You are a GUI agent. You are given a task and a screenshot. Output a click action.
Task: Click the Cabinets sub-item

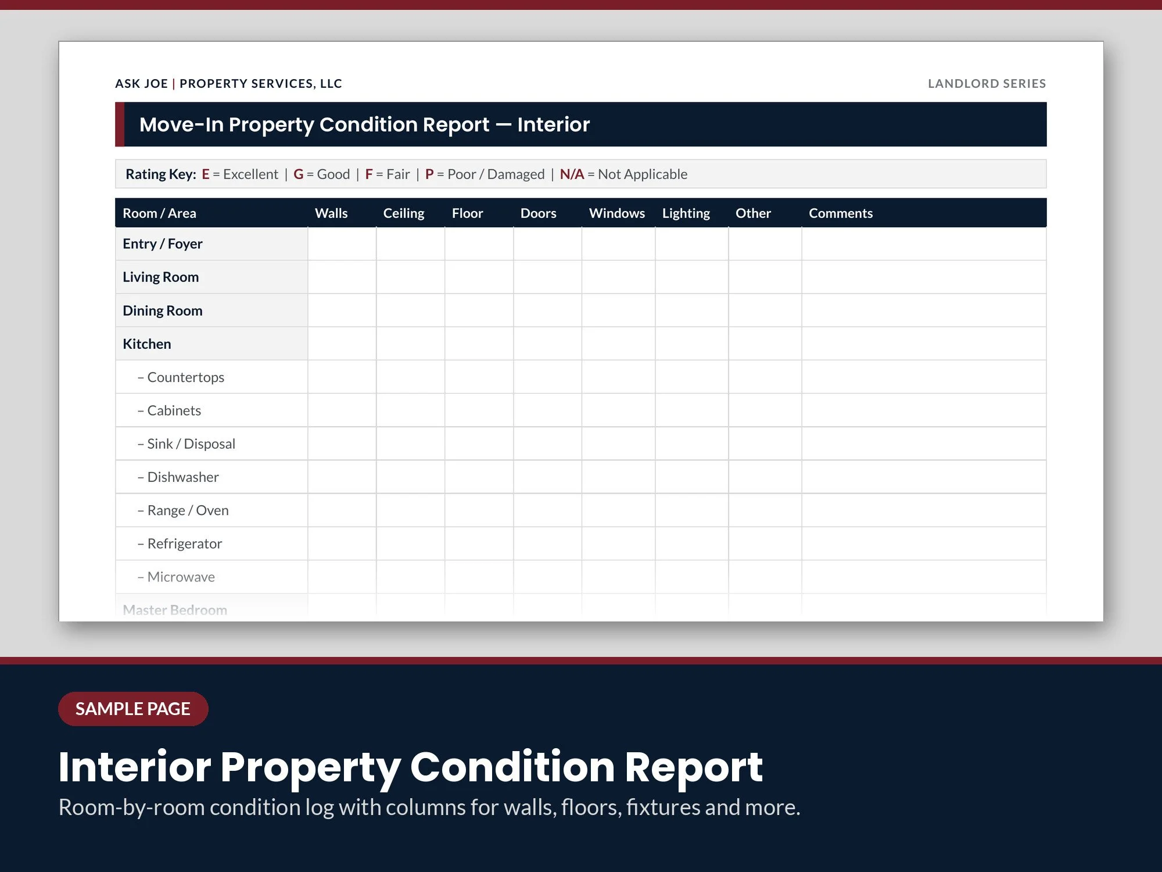coord(169,410)
